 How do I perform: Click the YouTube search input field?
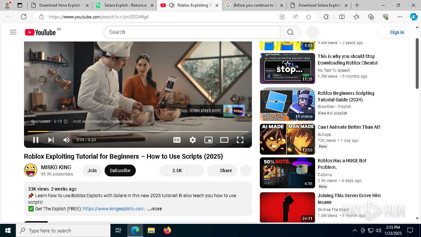(192, 32)
